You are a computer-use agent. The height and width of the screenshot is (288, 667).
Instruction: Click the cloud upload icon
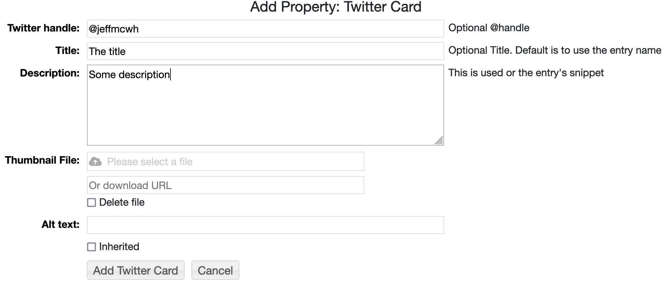point(95,161)
